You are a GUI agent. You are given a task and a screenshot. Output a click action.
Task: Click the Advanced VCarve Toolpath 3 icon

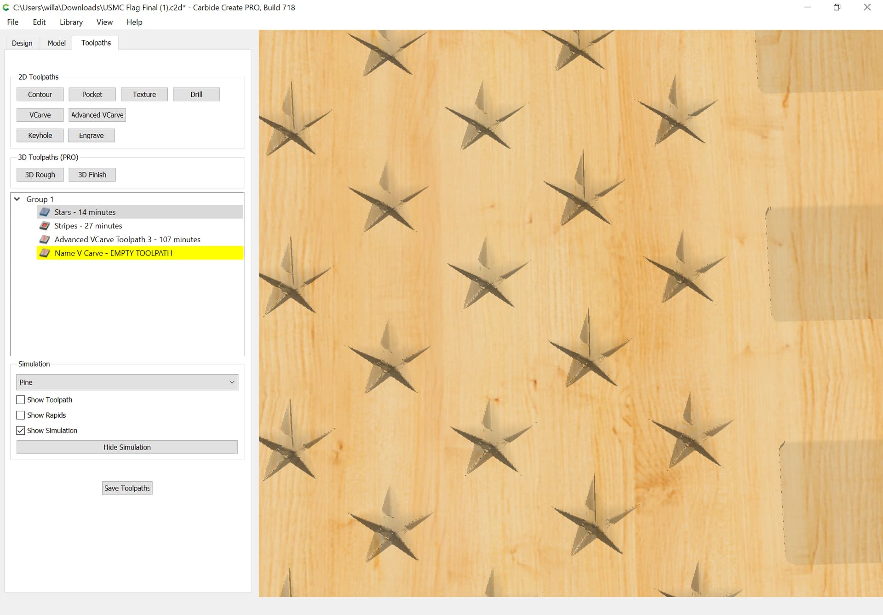click(45, 239)
